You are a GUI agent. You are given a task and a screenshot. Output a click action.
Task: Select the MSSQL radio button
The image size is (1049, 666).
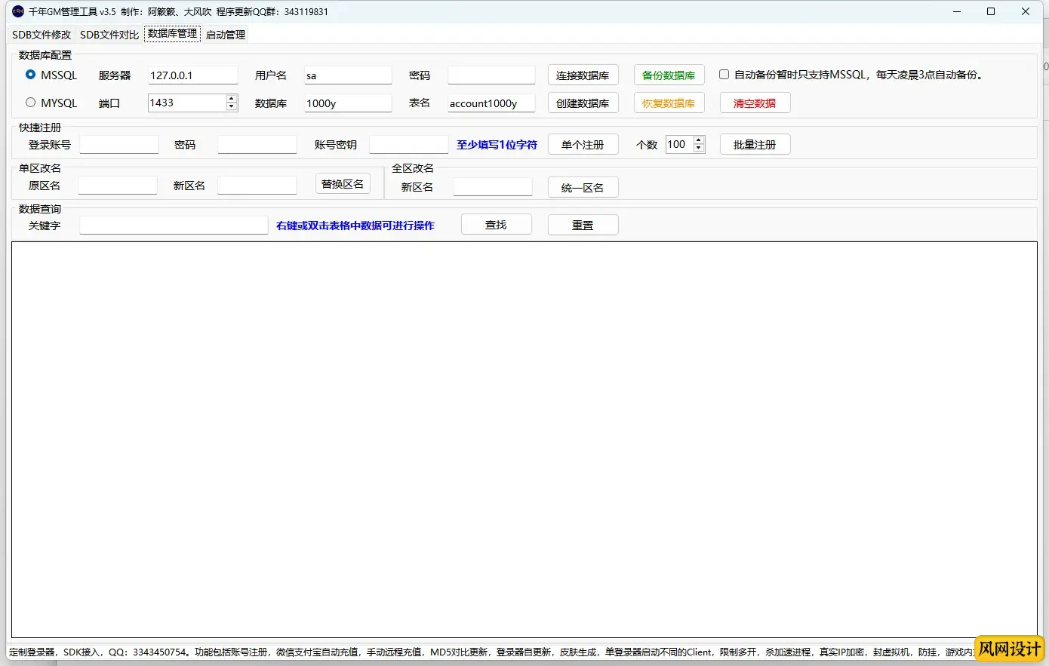point(31,75)
